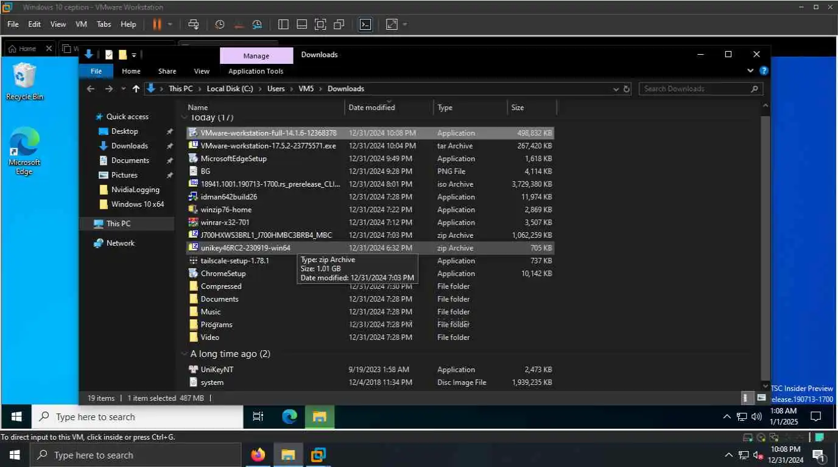Open the VMware File menu
The width and height of the screenshot is (838, 467).
(13, 24)
